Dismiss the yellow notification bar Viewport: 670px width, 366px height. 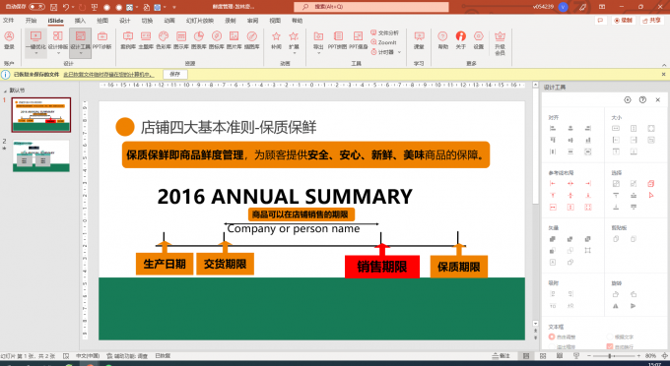point(663,74)
